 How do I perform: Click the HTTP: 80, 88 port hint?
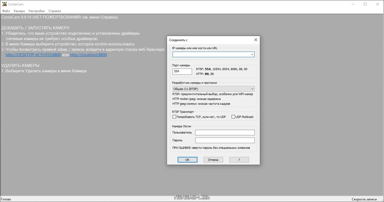(x=205, y=74)
